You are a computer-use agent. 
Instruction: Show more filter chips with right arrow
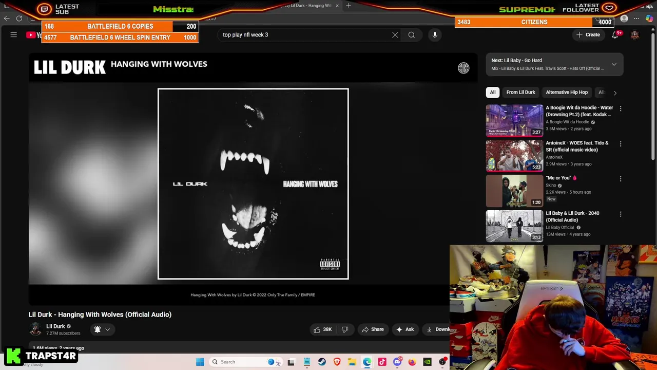(615, 92)
